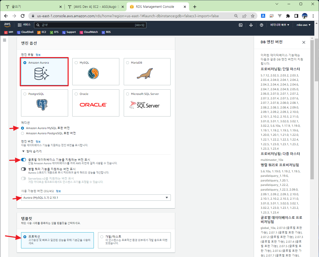Open the Support favorites shortcut
Image resolution: width=319 pixels, height=257 pixels.
coord(69,32)
